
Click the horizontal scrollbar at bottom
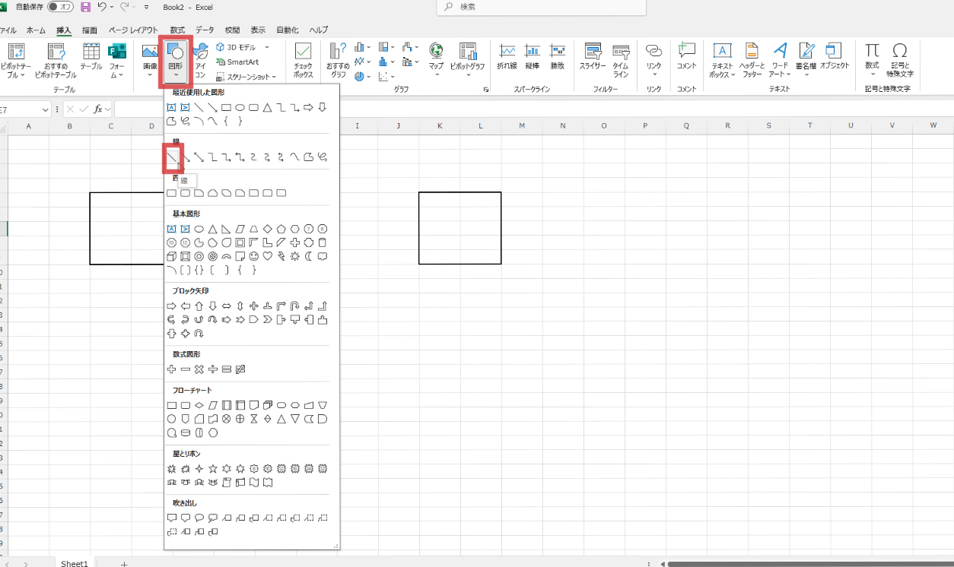(x=810, y=564)
